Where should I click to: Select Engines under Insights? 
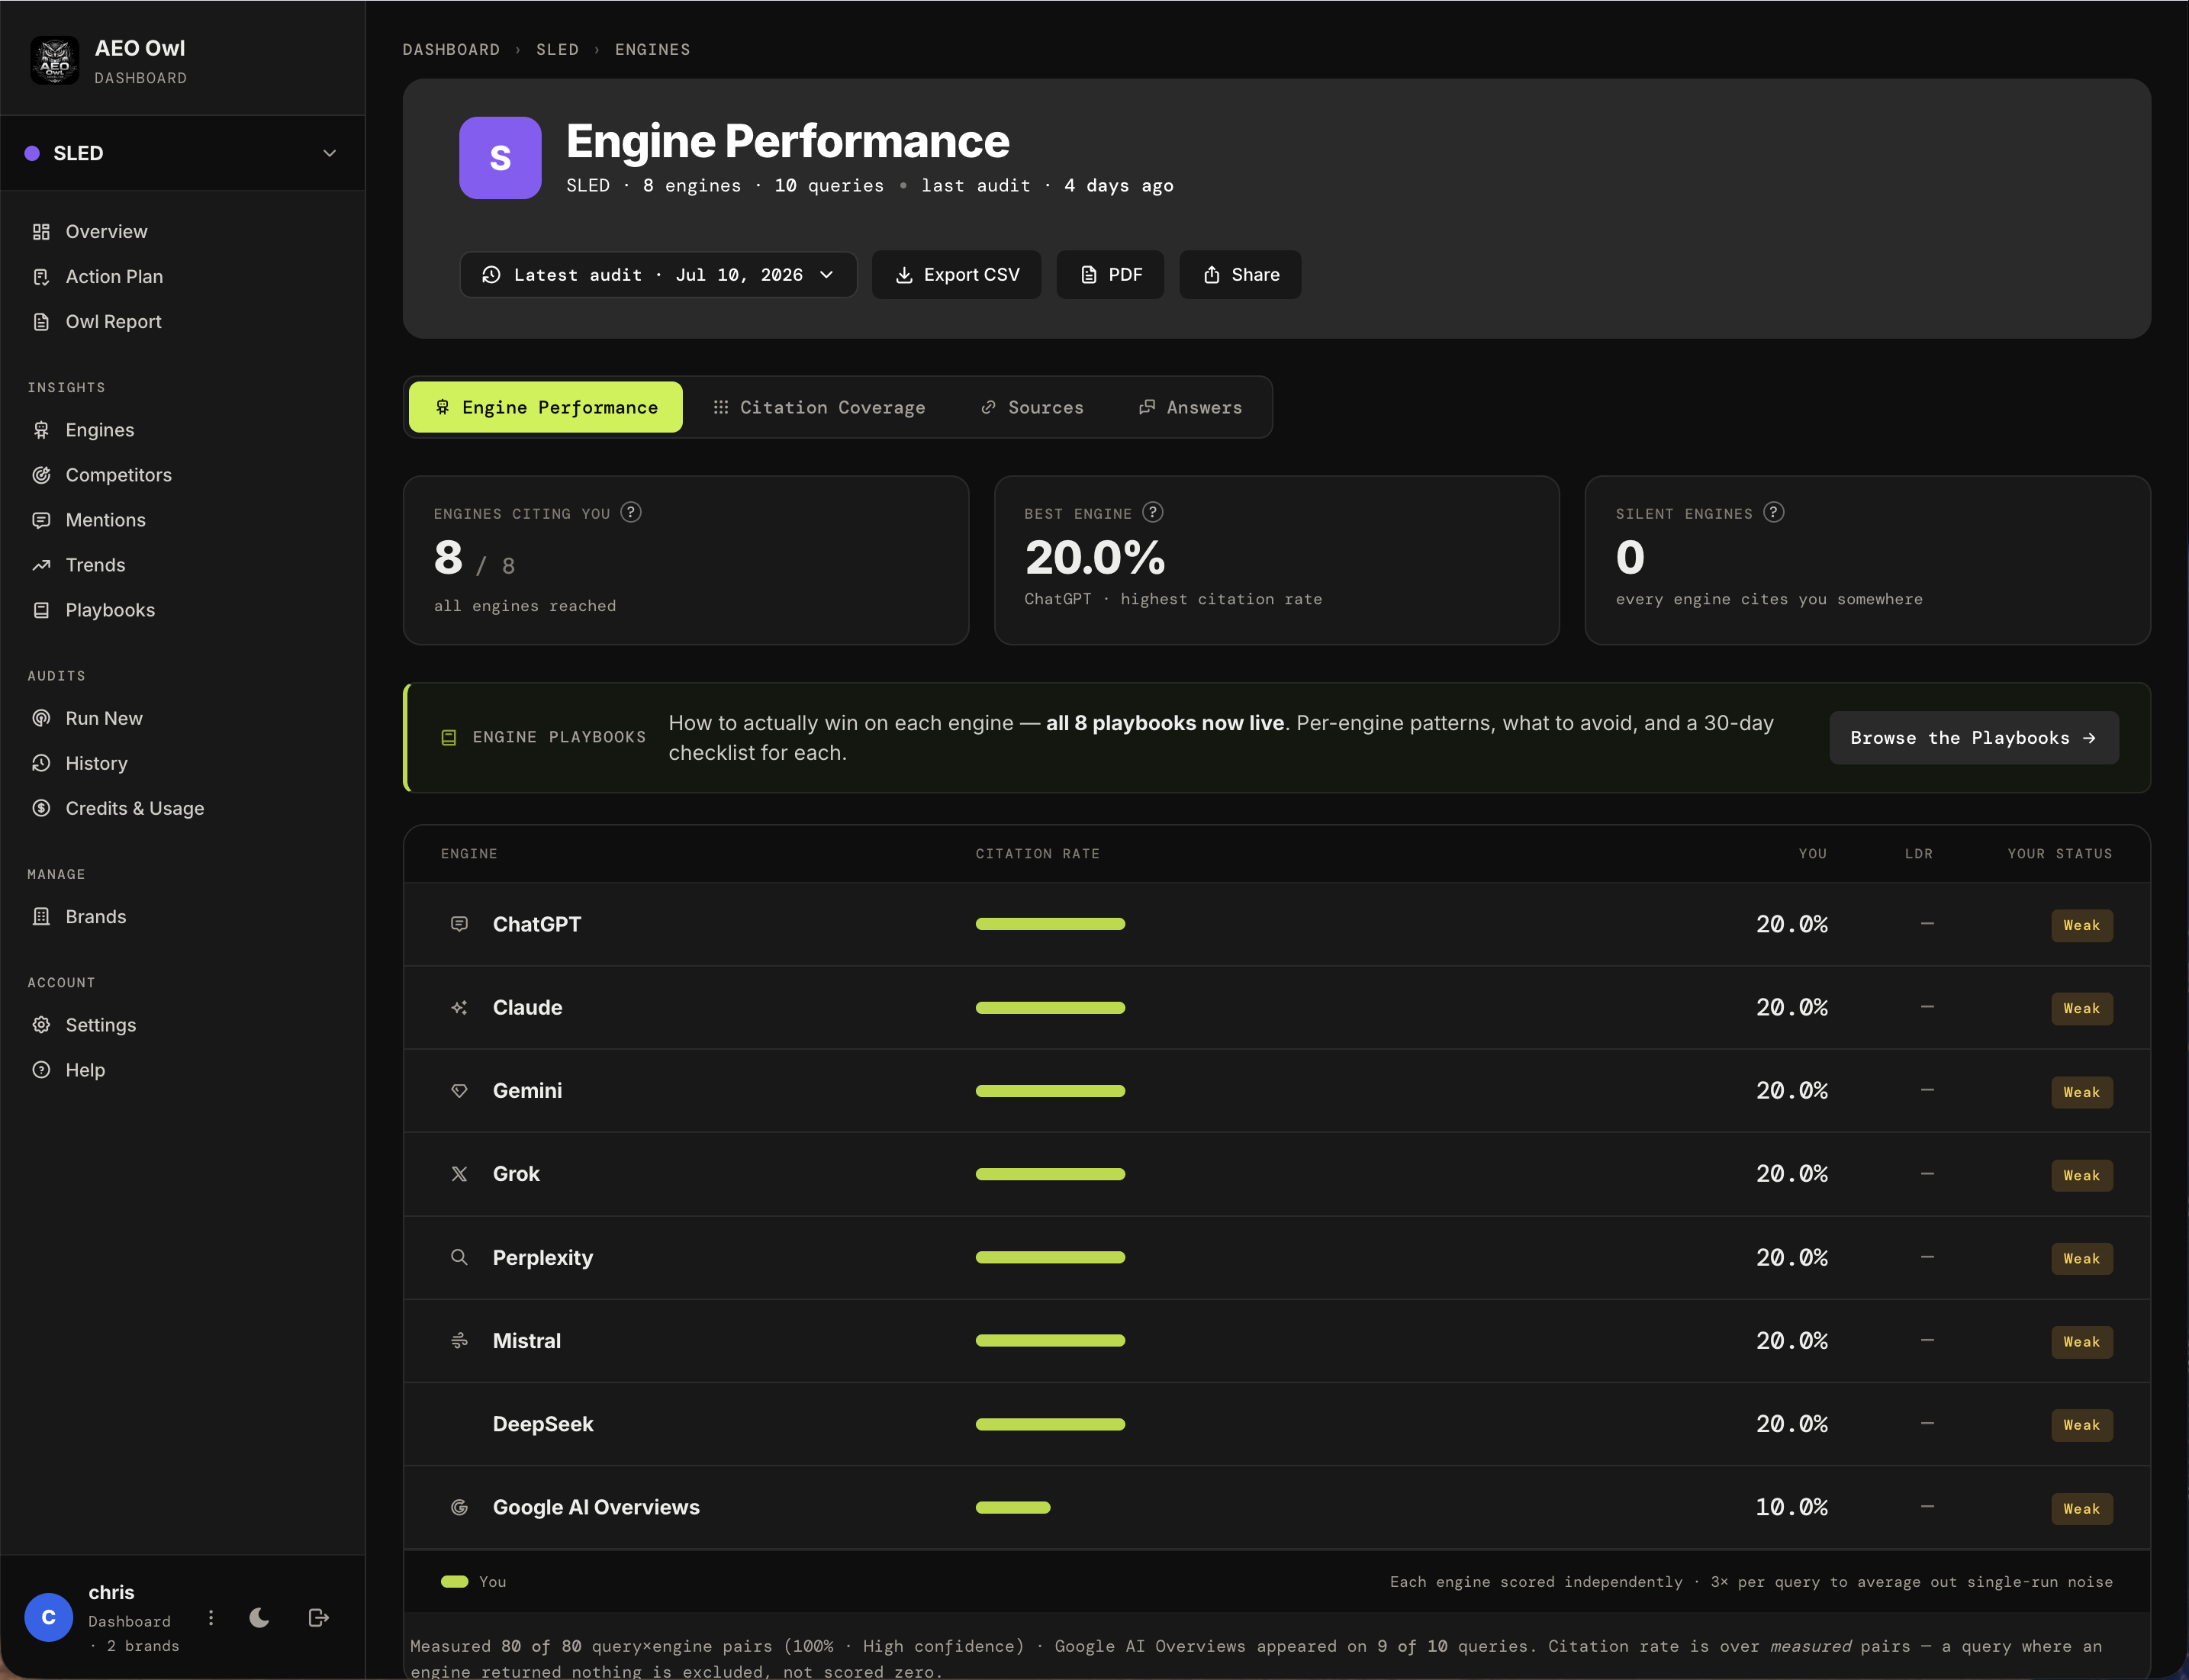(x=99, y=430)
